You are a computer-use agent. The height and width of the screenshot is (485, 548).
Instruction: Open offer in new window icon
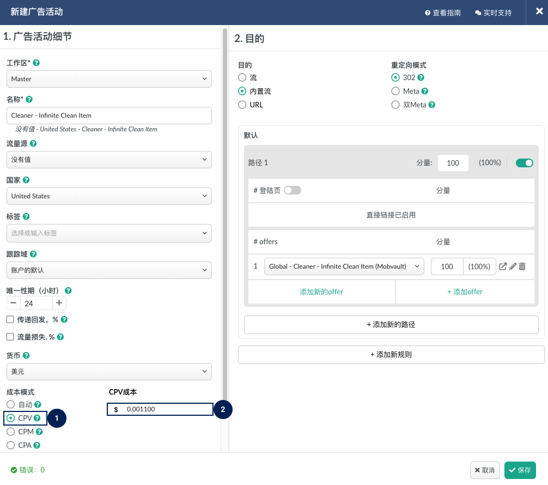pos(503,266)
